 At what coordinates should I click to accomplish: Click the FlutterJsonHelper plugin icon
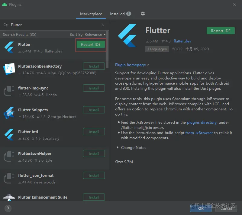[9, 156]
